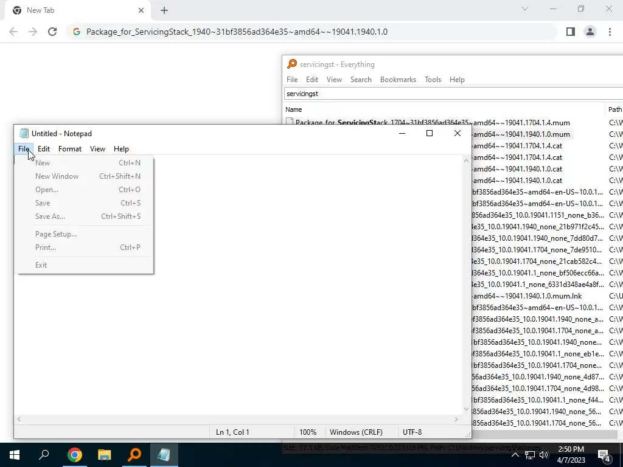The height and width of the screenshot is (467, 623).
Task: Open Windows Start menu
Action: click(15, 455)
